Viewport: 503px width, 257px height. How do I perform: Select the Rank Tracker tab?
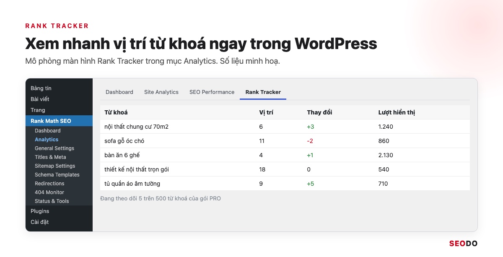[x=263, y=92]
